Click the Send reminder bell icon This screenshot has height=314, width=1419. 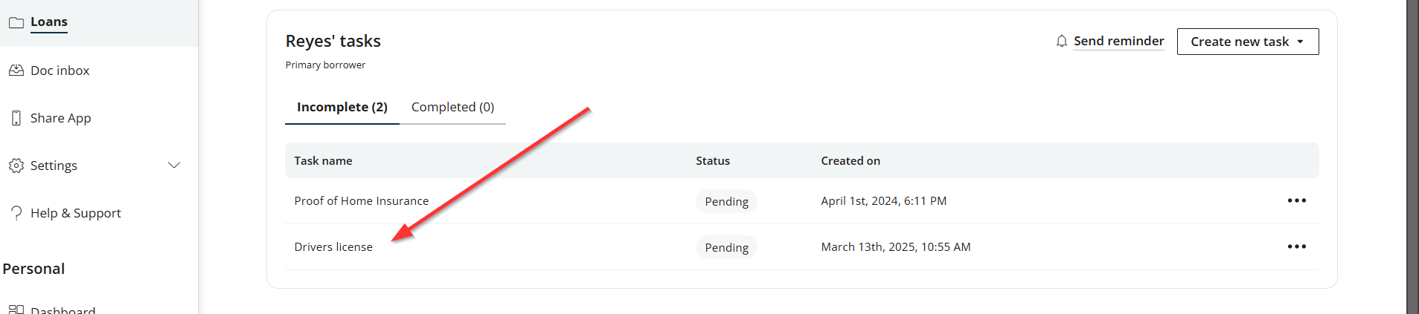pyautogui.click(x=1062, y=41)
